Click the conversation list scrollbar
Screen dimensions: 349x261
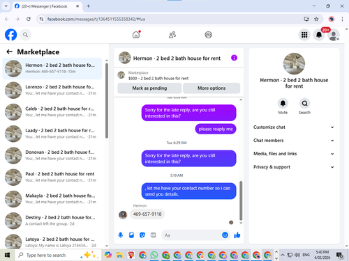(107, 101)
